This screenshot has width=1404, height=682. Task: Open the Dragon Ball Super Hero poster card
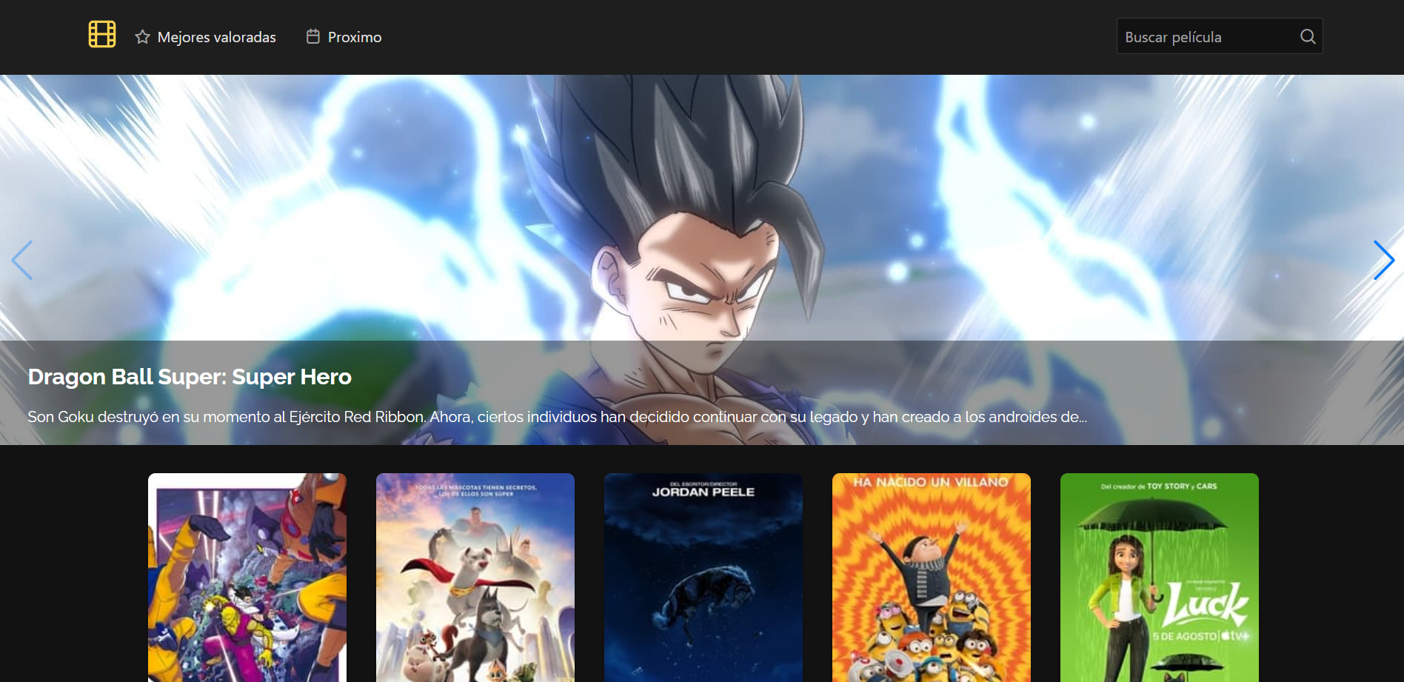[247, 578]
